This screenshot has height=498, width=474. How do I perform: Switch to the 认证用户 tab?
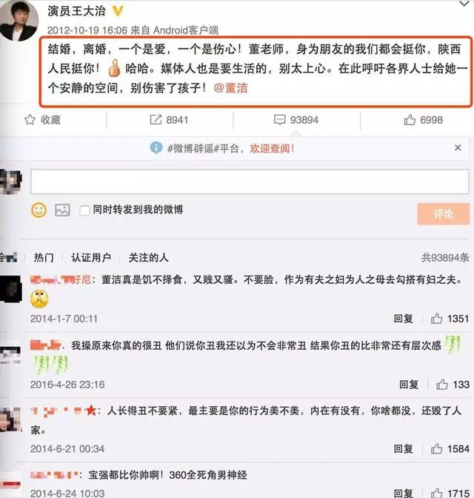[x=91, y=257]
